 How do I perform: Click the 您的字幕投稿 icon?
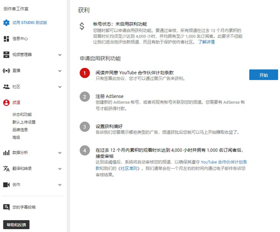point(6,207)
